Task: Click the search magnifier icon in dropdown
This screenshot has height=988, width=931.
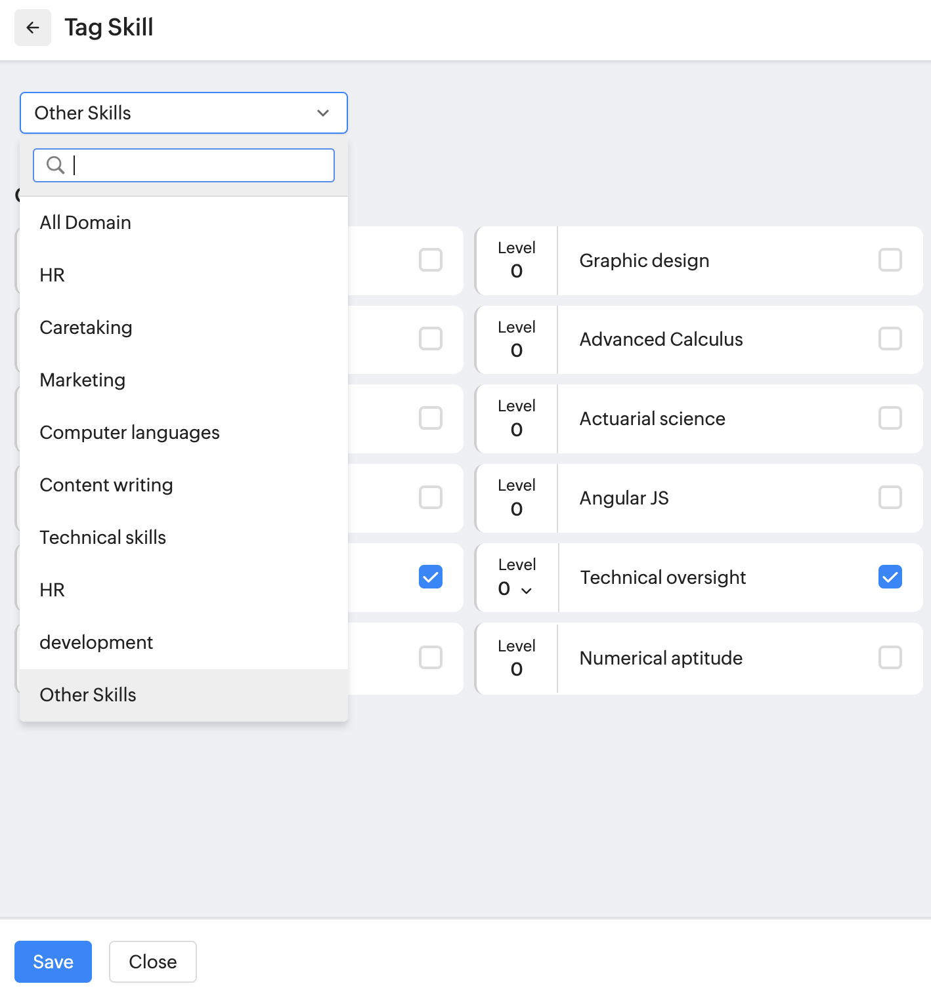Action: (x=56, y=165)
